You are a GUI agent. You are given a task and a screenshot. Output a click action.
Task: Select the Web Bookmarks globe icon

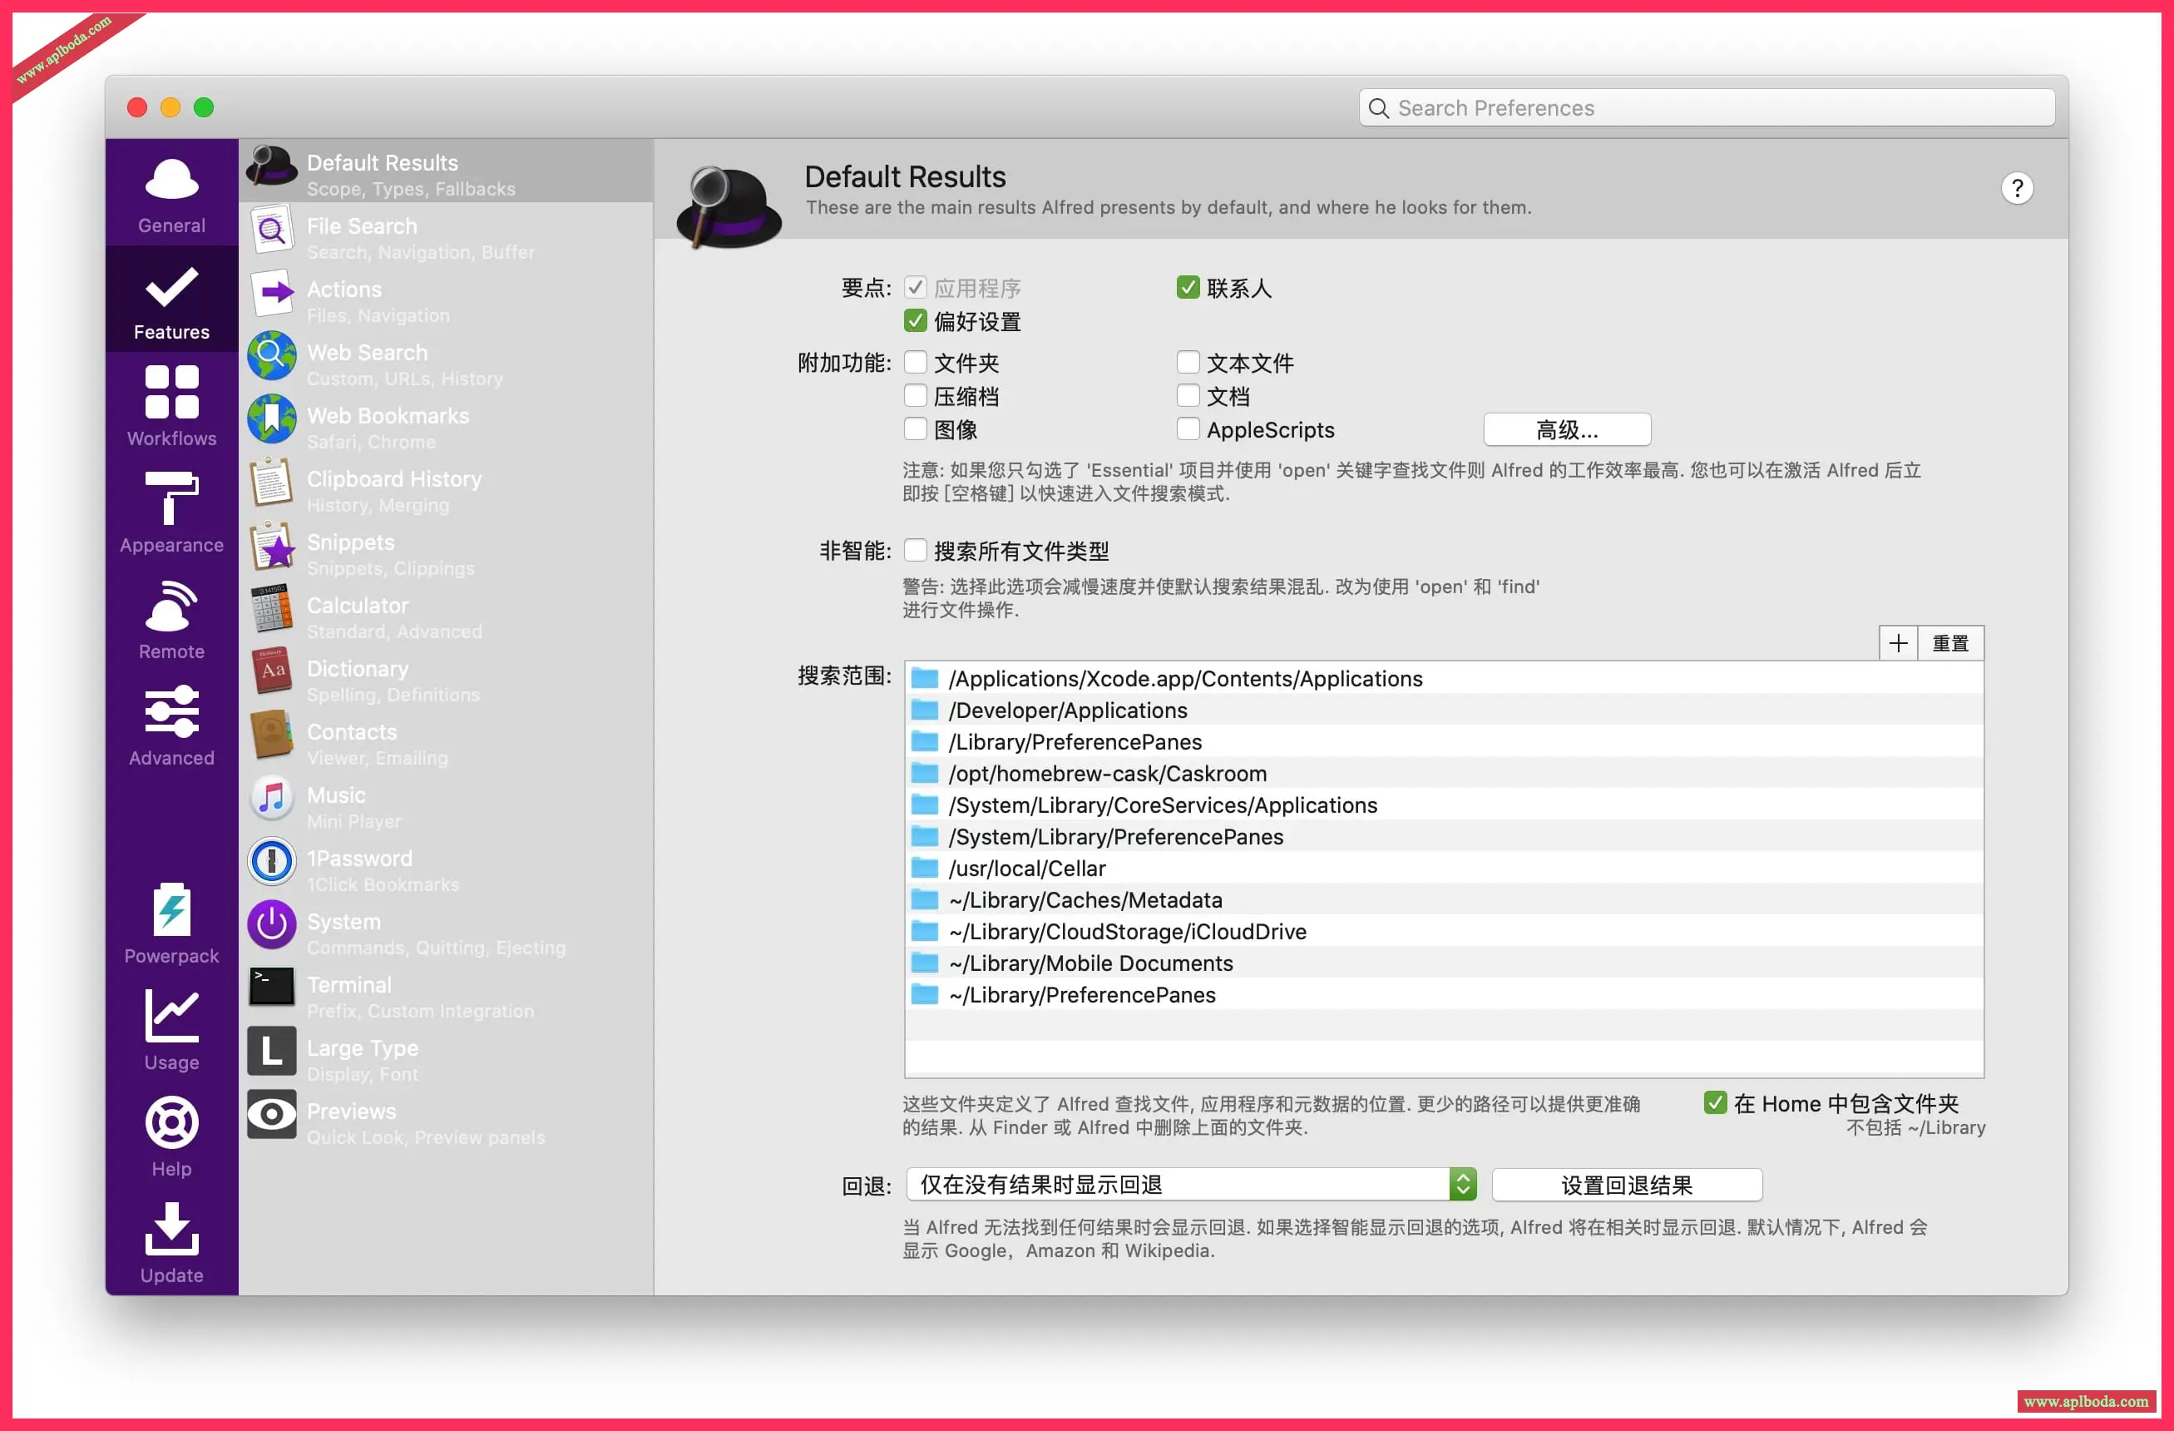272,418
